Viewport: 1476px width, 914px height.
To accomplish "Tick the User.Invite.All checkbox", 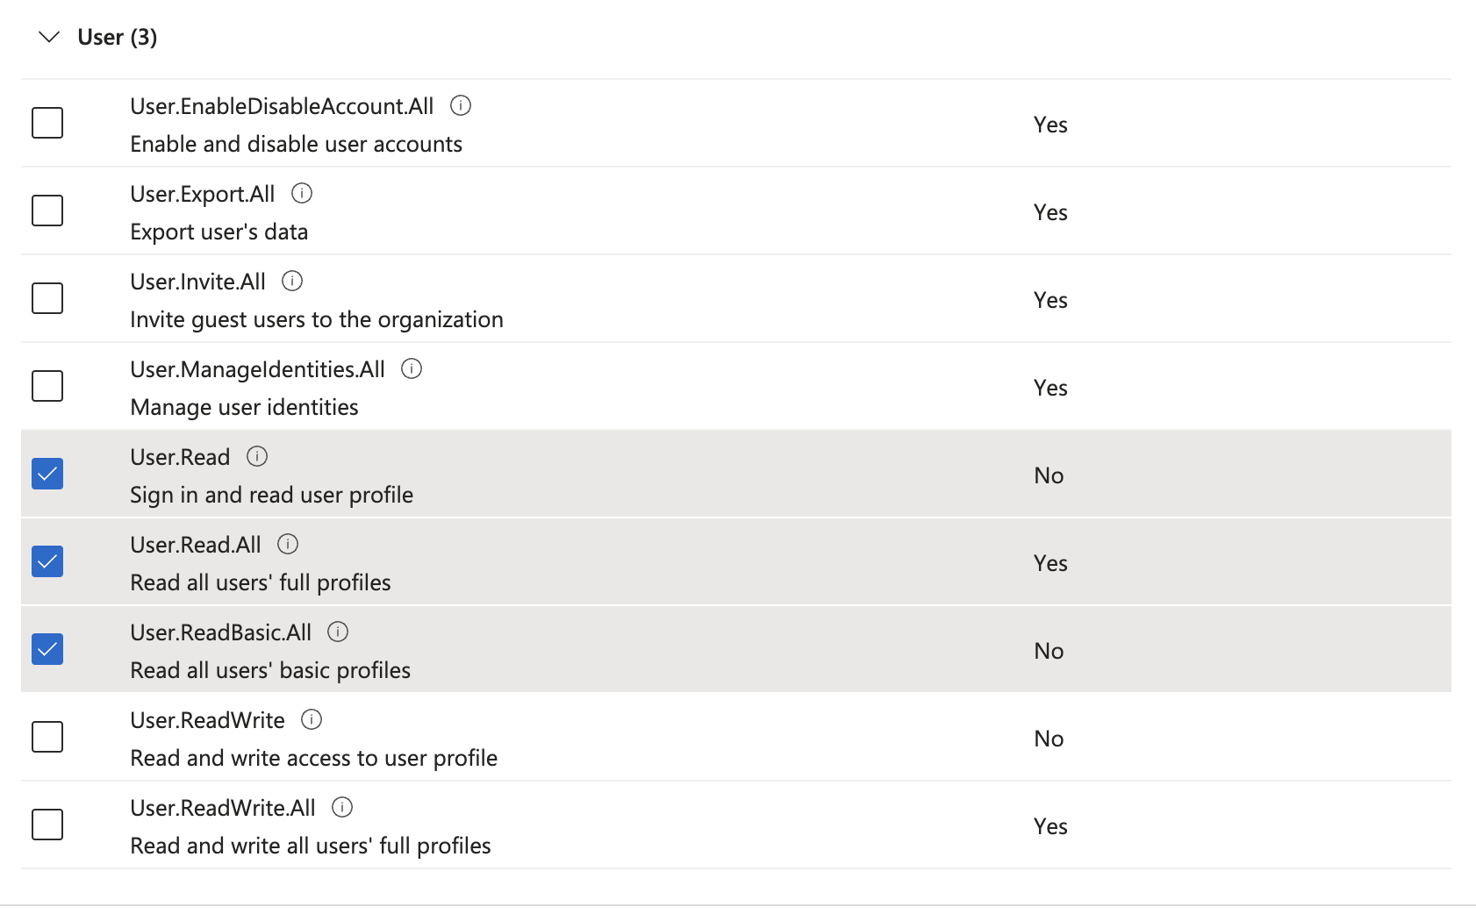I will coord(47,298).
